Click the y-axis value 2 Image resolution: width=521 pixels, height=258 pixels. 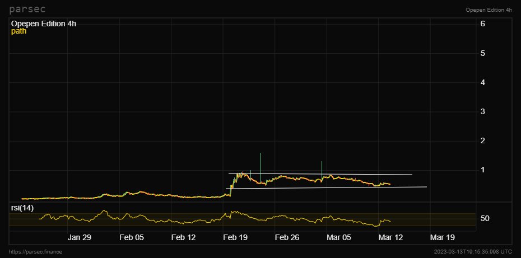coord(482,141)
